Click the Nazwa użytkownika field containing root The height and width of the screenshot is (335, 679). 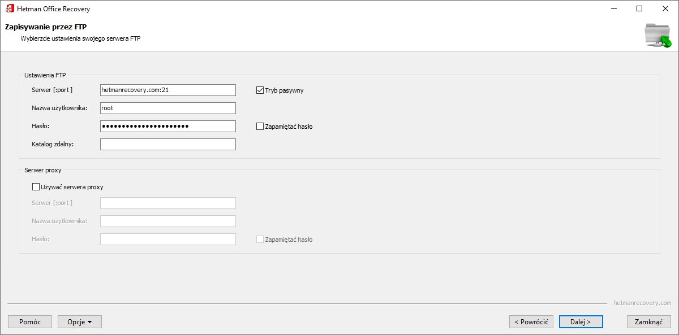(168, 108)
